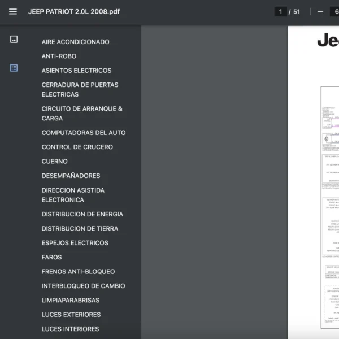Jump to FRENOS ANTI-BLOQUEO section
Image resolution: width=339 pixels, height=339 pixels.
(79, 272)
